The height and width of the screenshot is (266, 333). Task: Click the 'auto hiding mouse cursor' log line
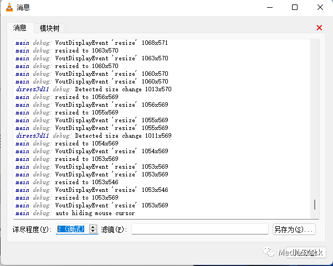click(x=94, y=213)
